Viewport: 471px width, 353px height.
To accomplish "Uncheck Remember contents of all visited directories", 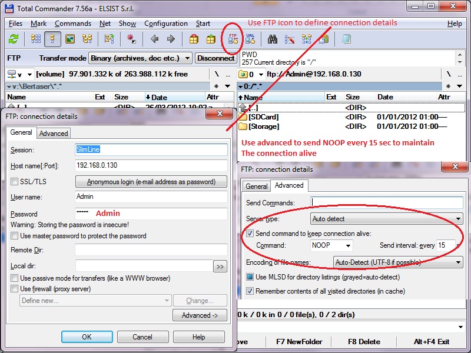I will click(x=250, y=291).
